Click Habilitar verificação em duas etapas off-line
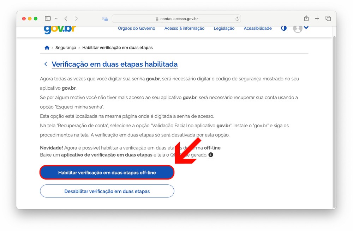Viewport: 353px width, 231px height. pos(107,172)
